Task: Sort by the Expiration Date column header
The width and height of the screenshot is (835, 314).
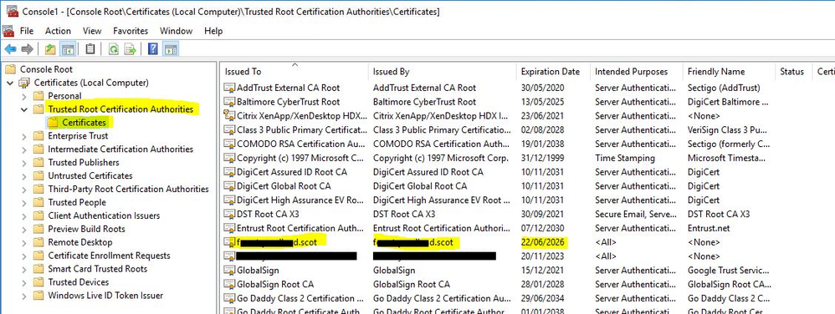Action: [x=553, y=72]
